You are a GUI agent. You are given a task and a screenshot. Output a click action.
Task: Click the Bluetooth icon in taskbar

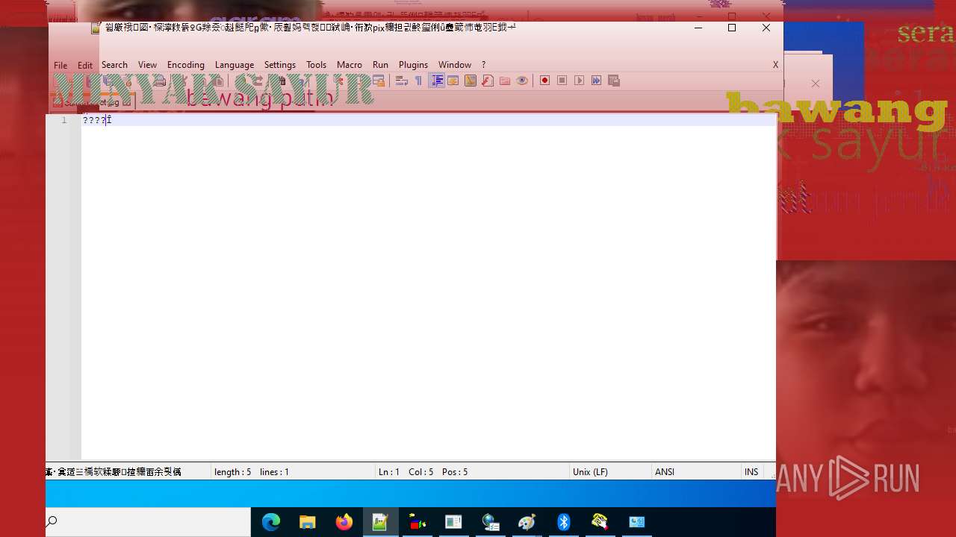[x=564, y=522]
